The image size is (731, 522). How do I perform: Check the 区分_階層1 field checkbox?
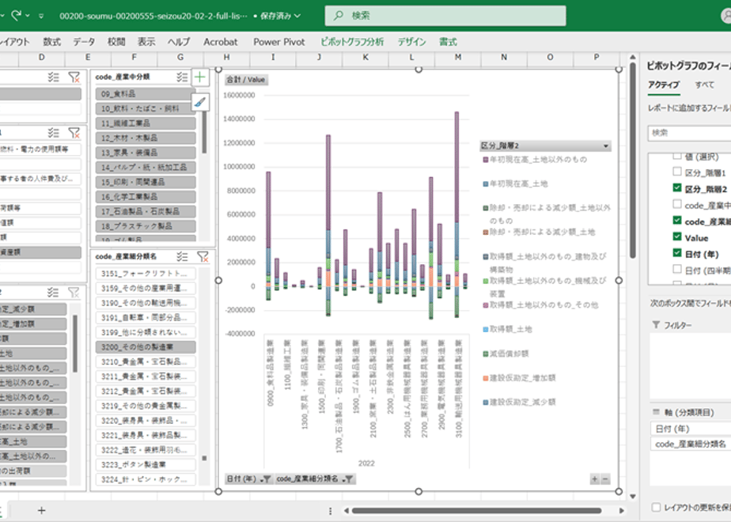coord(677,172)
